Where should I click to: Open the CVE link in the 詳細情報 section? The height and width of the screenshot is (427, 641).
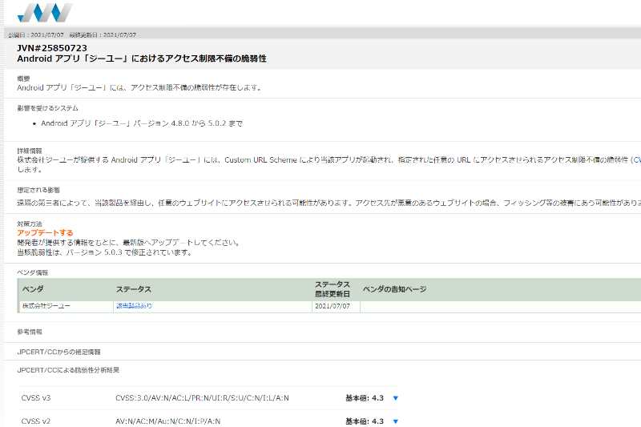tap(635, 159)
